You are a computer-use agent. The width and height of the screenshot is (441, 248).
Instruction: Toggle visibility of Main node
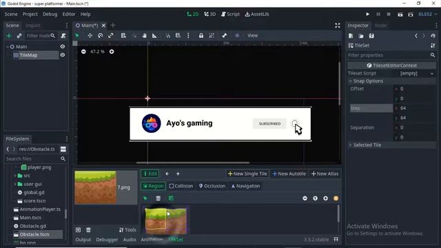pyautogui.click(x=63, y=47)
